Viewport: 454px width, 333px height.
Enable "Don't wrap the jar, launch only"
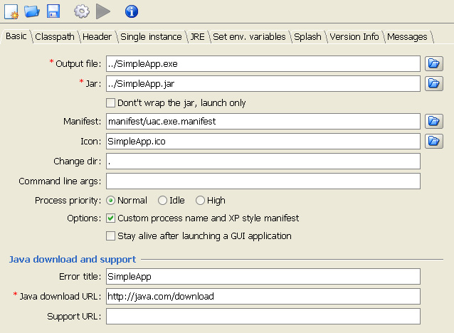click(x=110, y=103)
